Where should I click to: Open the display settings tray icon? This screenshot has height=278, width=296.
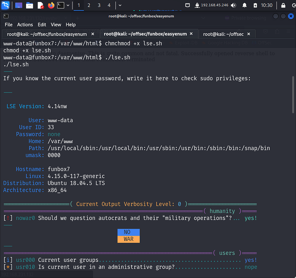[187, 5]
